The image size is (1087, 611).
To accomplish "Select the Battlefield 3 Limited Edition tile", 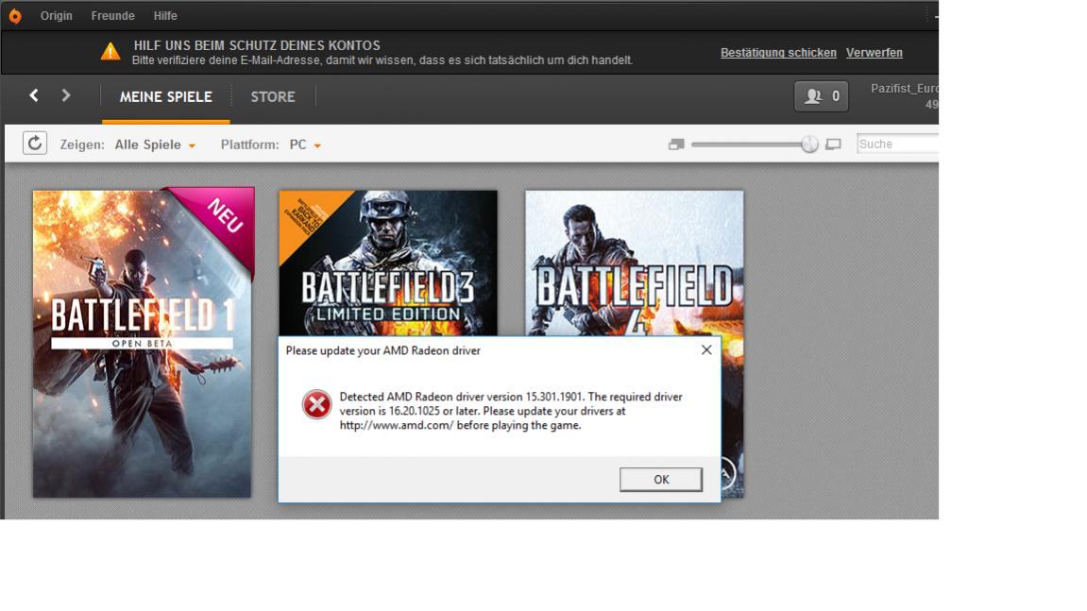I will coord(387,263).
